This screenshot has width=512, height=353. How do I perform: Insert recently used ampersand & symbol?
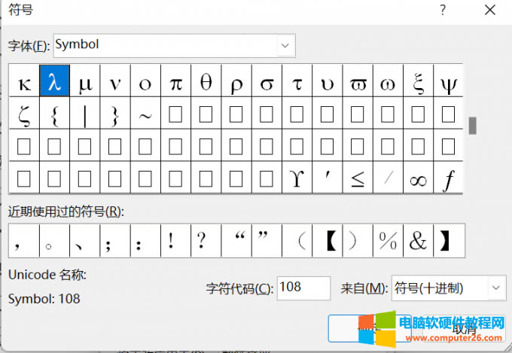pos(418,241)
